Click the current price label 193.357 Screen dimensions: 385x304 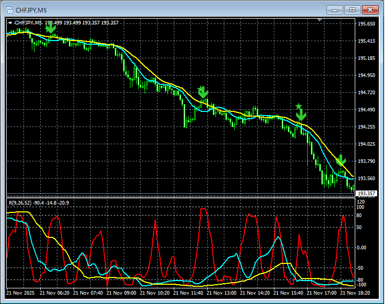(x=366, y=194)
